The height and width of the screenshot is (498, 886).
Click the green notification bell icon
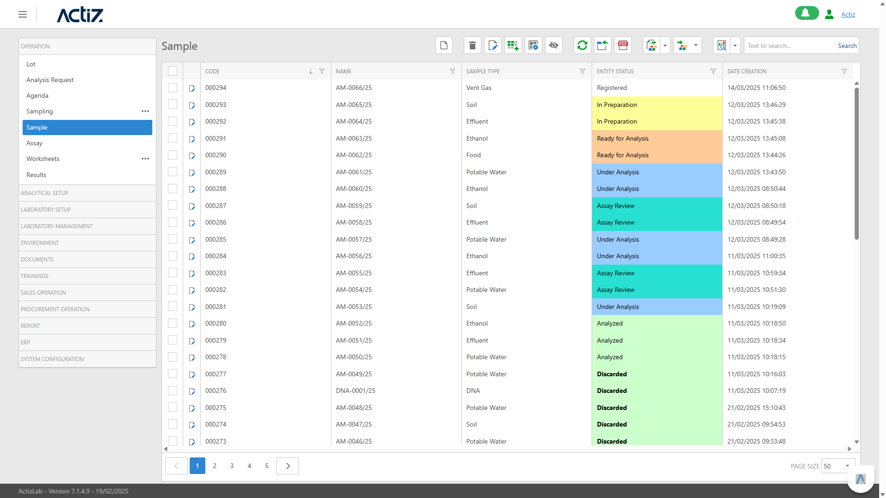click(806, 13)
